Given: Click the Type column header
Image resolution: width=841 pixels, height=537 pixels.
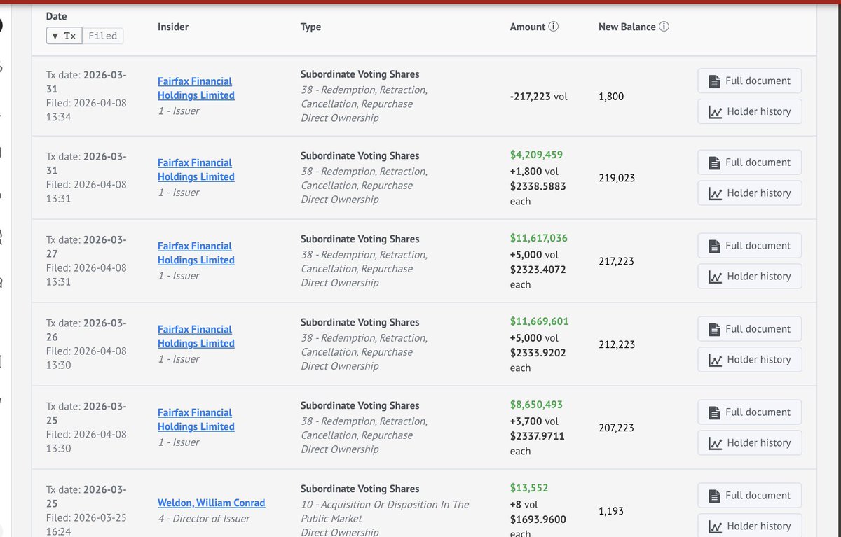Looking at the screenshot, I should [310, 27].
